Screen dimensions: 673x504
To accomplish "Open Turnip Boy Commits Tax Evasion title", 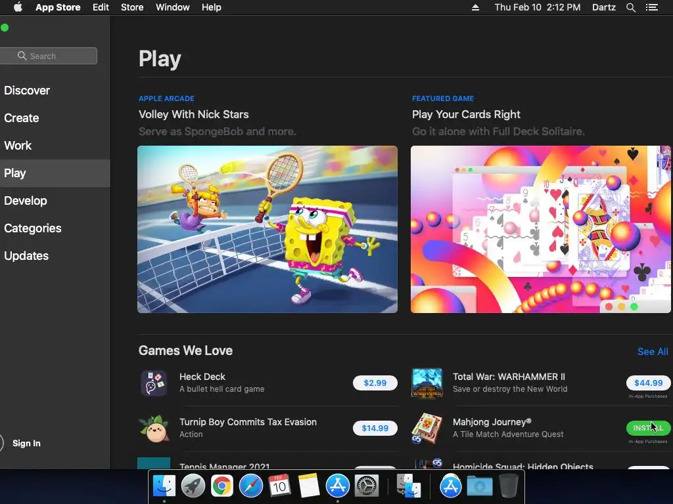I will point(248,422).
